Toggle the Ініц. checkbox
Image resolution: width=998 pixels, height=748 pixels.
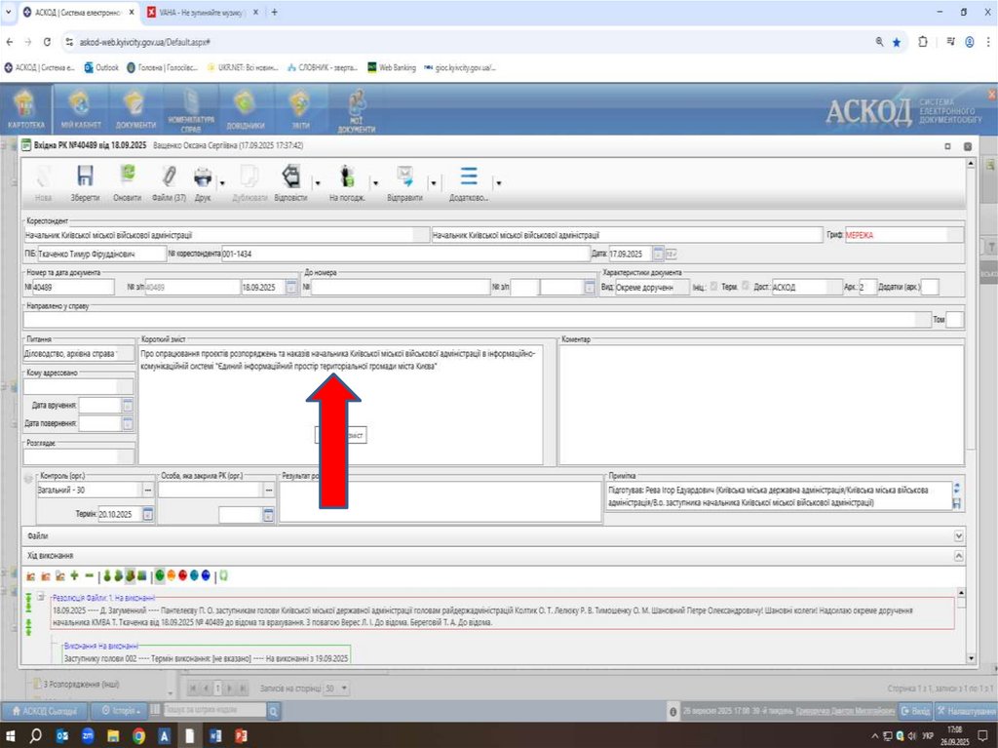pos(713,287)
